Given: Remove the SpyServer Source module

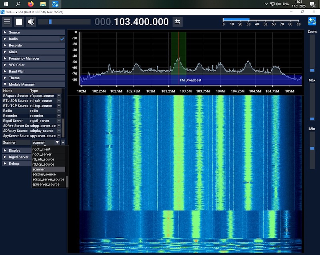Looking at the screenshot, I should click(59, 136).
